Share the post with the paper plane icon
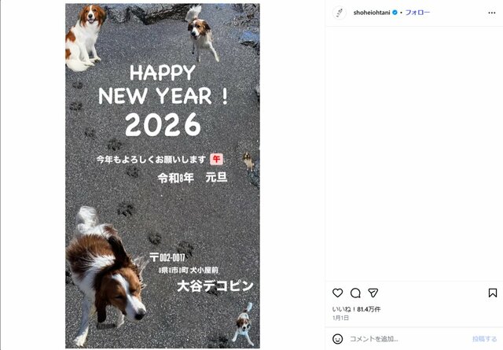This screenshot has width=503, height=350. pyautogui.click(x=373, y=293)
